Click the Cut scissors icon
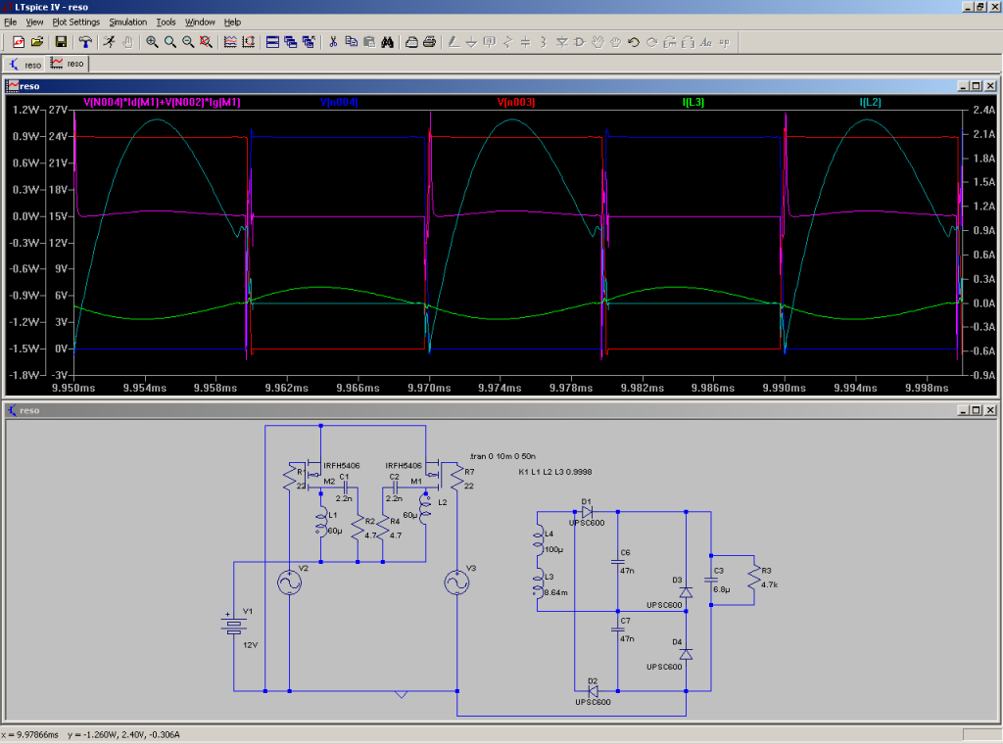Screen dimensions: 1003x744 click(x=334, y=42)
